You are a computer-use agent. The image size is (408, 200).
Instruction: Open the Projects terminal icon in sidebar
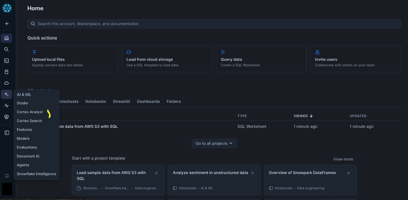point(6,61)
